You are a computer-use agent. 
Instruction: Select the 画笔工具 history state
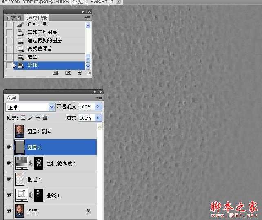pos(49,25)
